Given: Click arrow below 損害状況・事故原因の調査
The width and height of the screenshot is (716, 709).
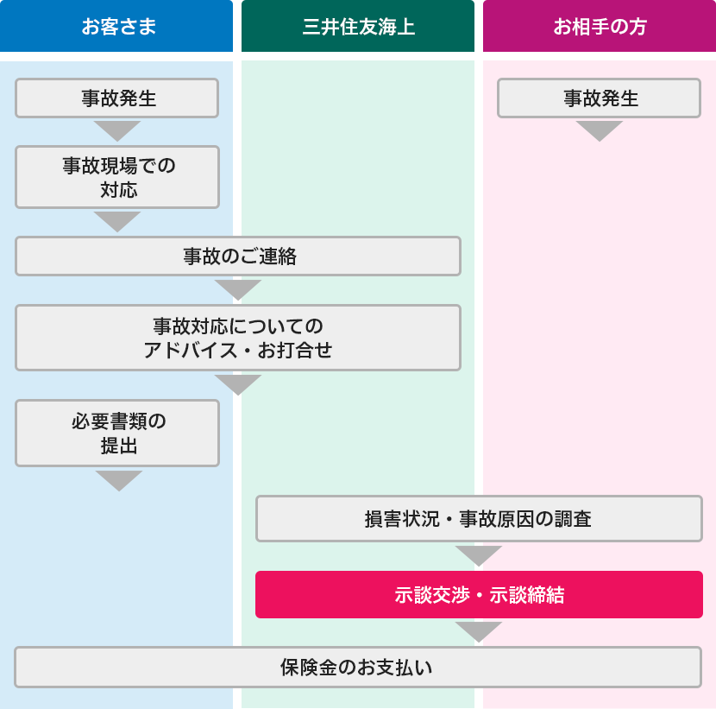Looking at the screenshot, I should (479, 556).
